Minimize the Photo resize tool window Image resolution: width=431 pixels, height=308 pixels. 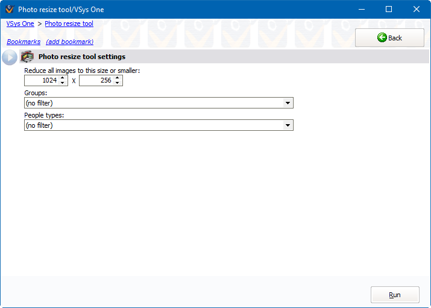click(361, 9)
